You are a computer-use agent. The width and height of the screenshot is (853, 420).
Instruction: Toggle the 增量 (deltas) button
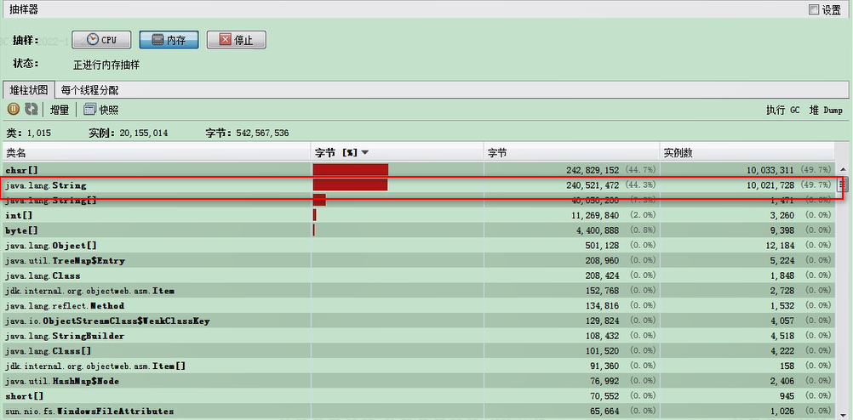(59, 110)
